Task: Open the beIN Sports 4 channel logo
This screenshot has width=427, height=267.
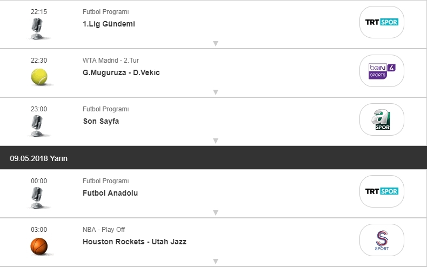Action: click(382, 71)
